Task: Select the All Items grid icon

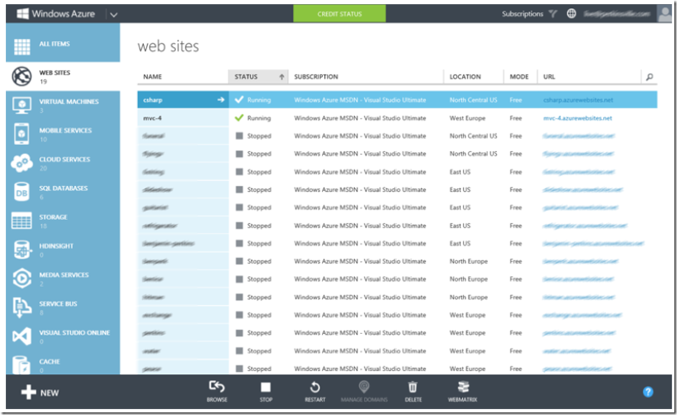Action: [22, 47]
